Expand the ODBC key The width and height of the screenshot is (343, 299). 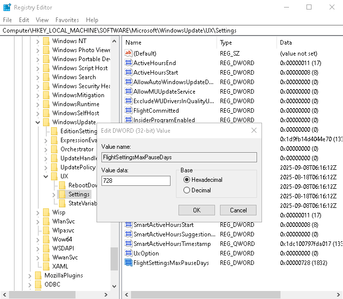(30, 284)
